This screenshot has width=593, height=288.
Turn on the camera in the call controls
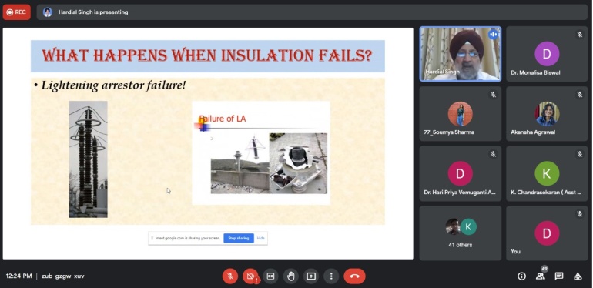[250, 276]
